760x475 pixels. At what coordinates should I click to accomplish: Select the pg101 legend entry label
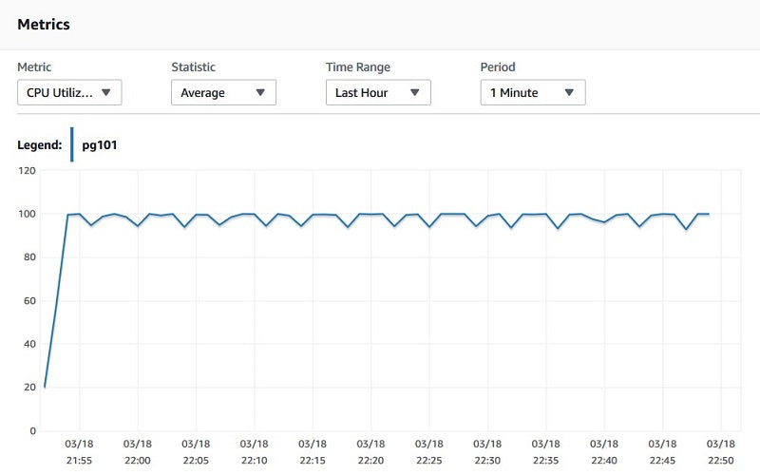click(x=100, y=145)
